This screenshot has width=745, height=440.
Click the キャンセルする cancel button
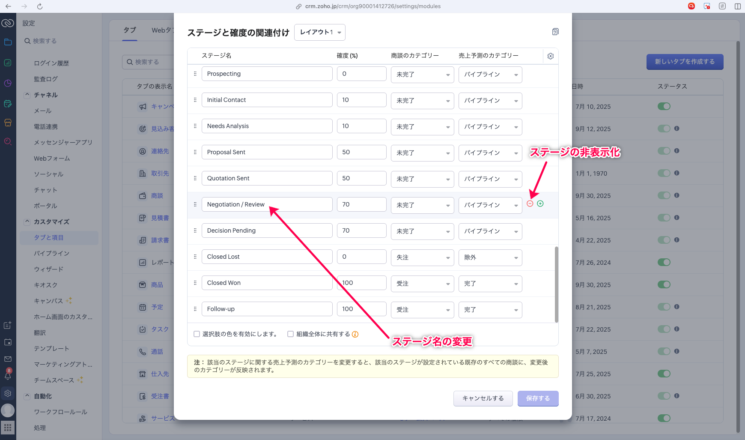pyautogui.click(x=483, y=398)
